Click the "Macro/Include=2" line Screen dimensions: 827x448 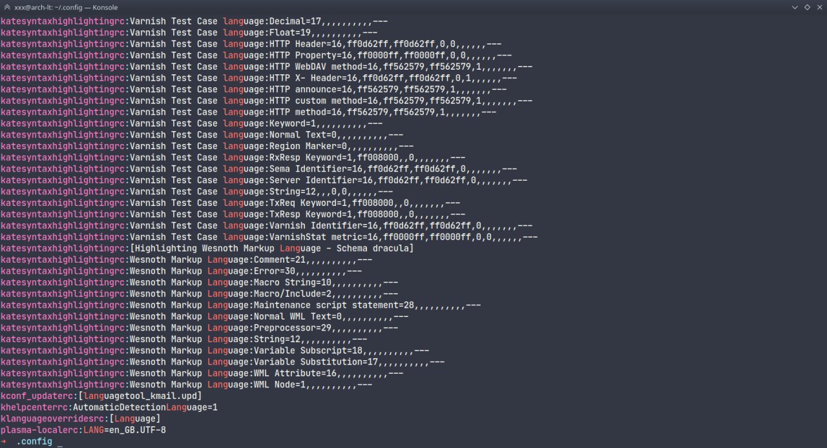(x=199, y=294)
